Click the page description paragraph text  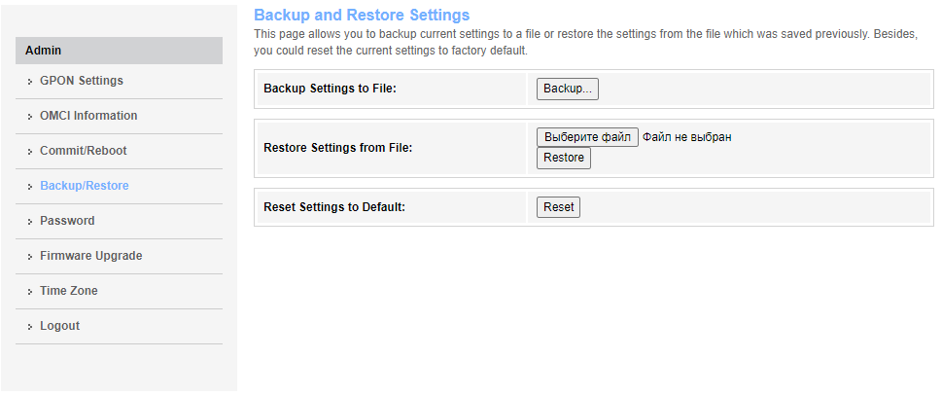coord(583,42)
